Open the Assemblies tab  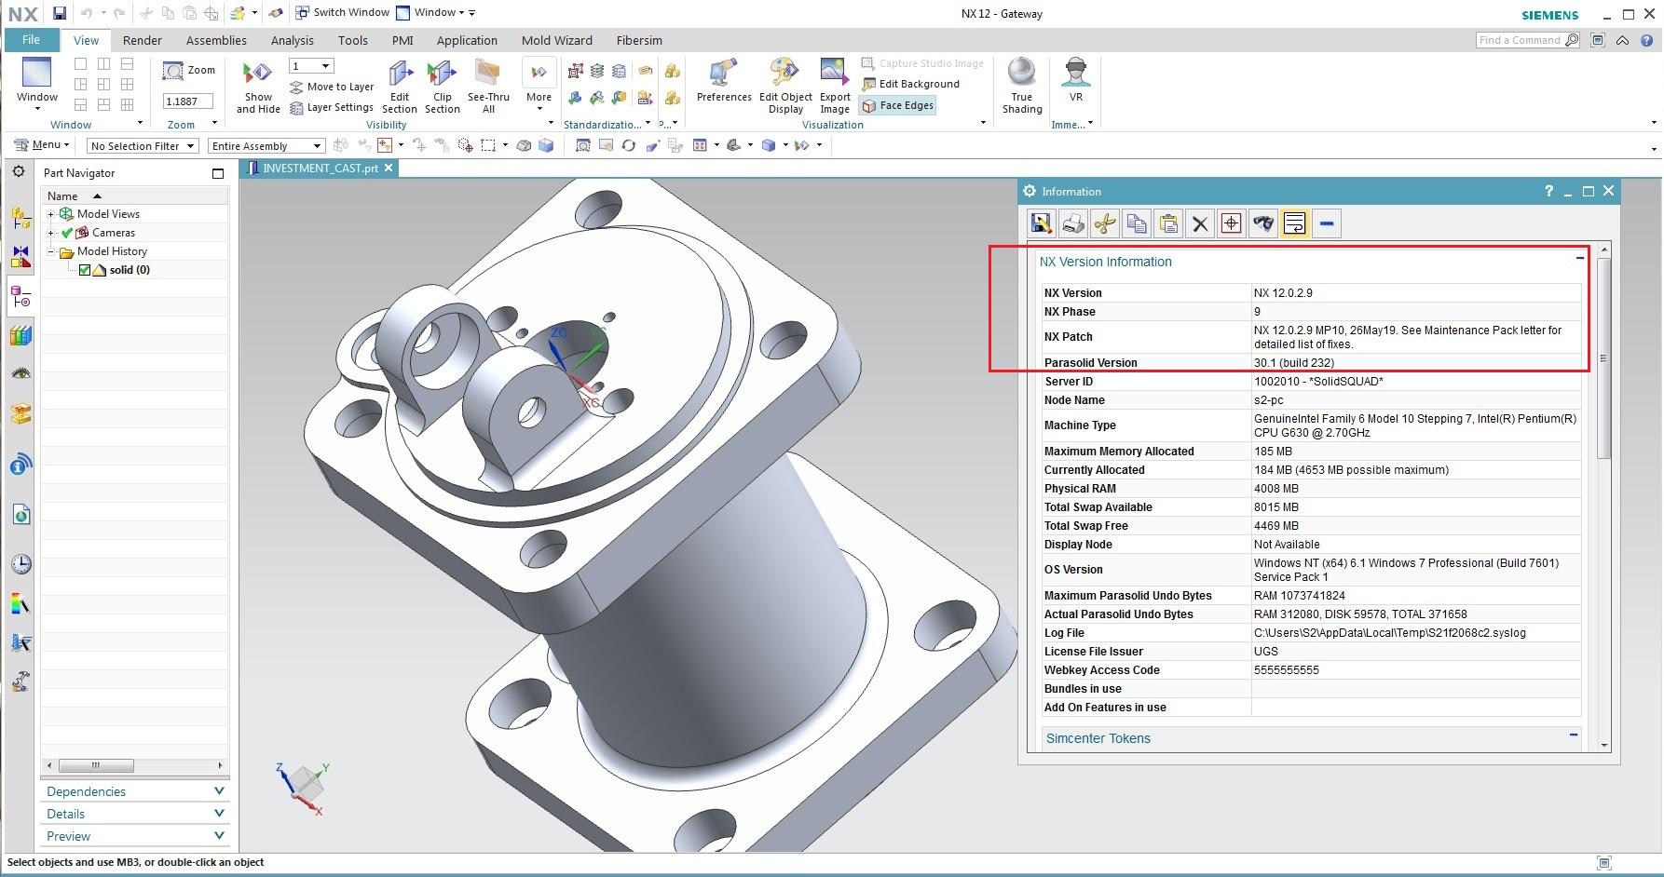click(216, 40)
